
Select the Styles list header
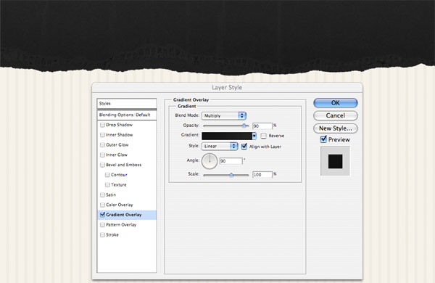coord(127,104)
